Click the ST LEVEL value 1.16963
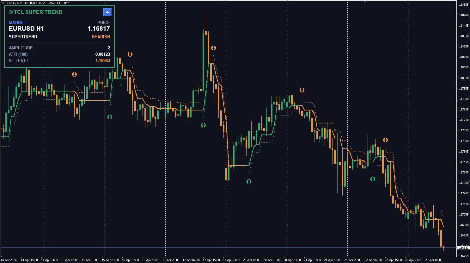The image size is (470, 263). [103, 60]
